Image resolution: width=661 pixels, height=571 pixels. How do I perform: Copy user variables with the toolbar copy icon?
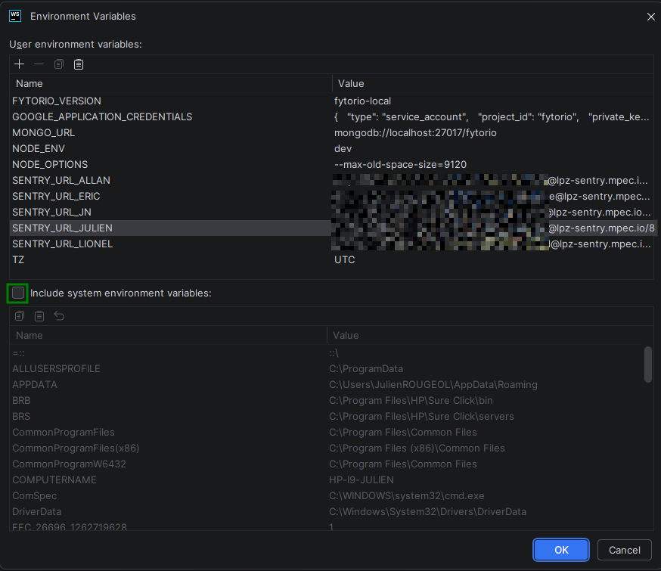[59, 64]
